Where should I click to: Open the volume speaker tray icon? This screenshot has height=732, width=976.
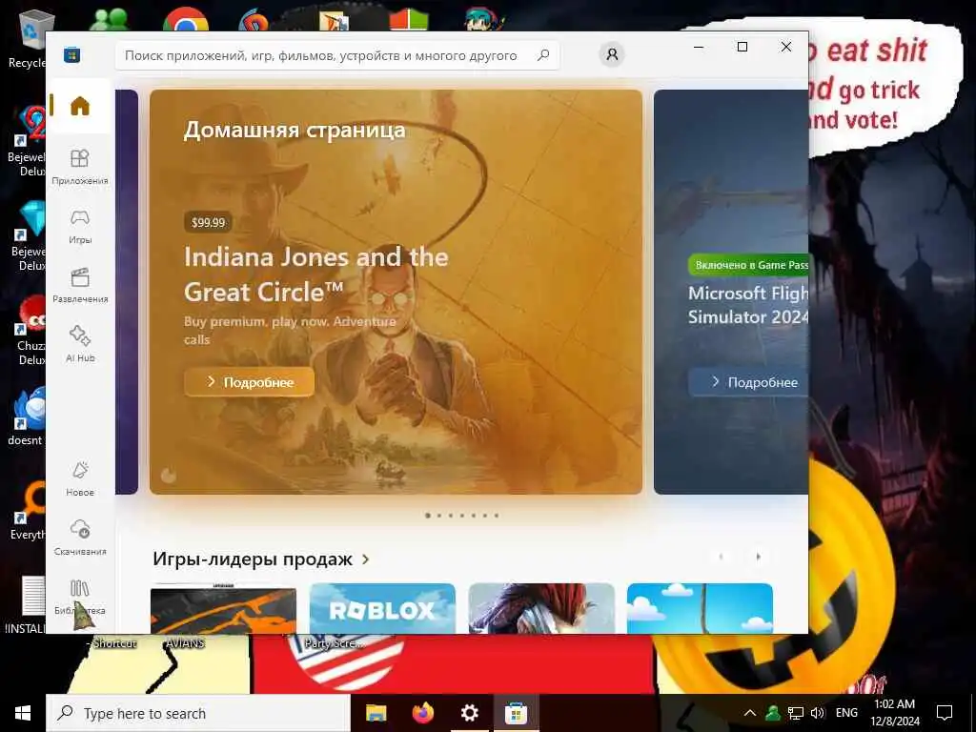[x=817, y=713]
